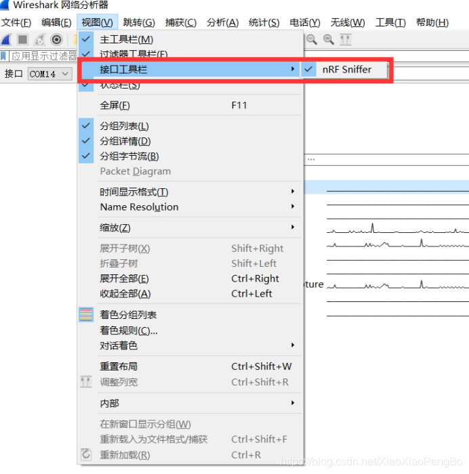
Task: Open the 文件(F) menu
Action: coord(17,22)
